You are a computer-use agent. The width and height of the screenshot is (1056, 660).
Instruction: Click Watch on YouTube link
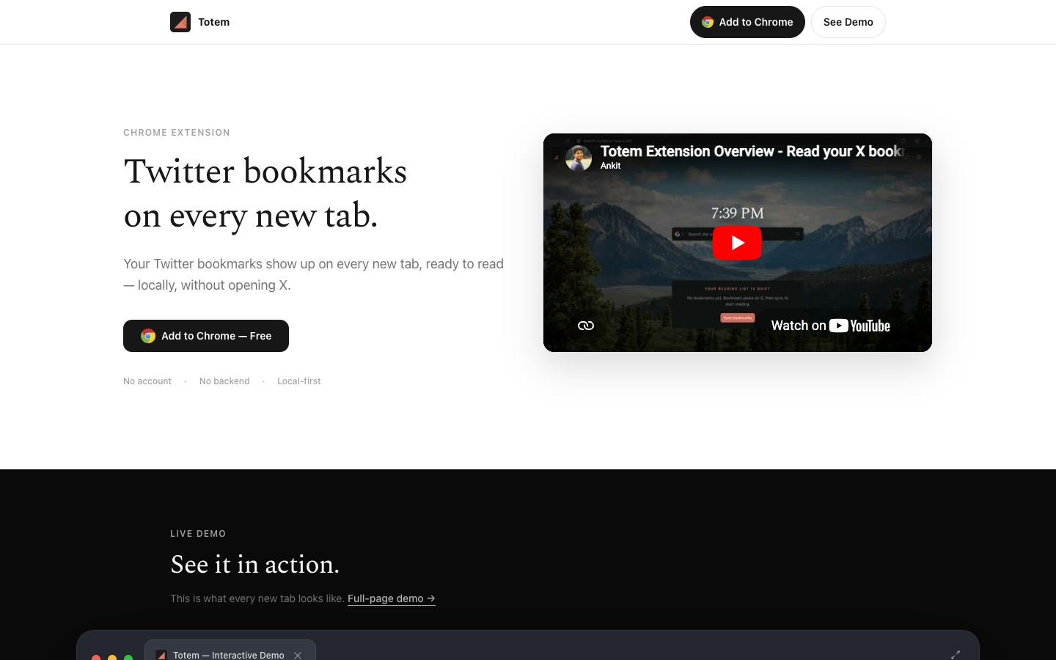(830, 326)
